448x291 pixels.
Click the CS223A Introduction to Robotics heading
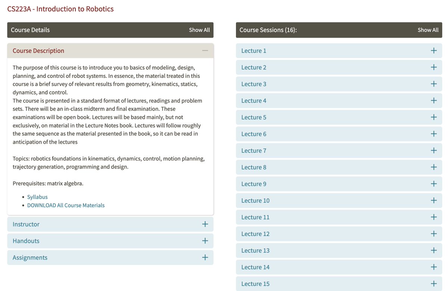[x=60, y=9]
